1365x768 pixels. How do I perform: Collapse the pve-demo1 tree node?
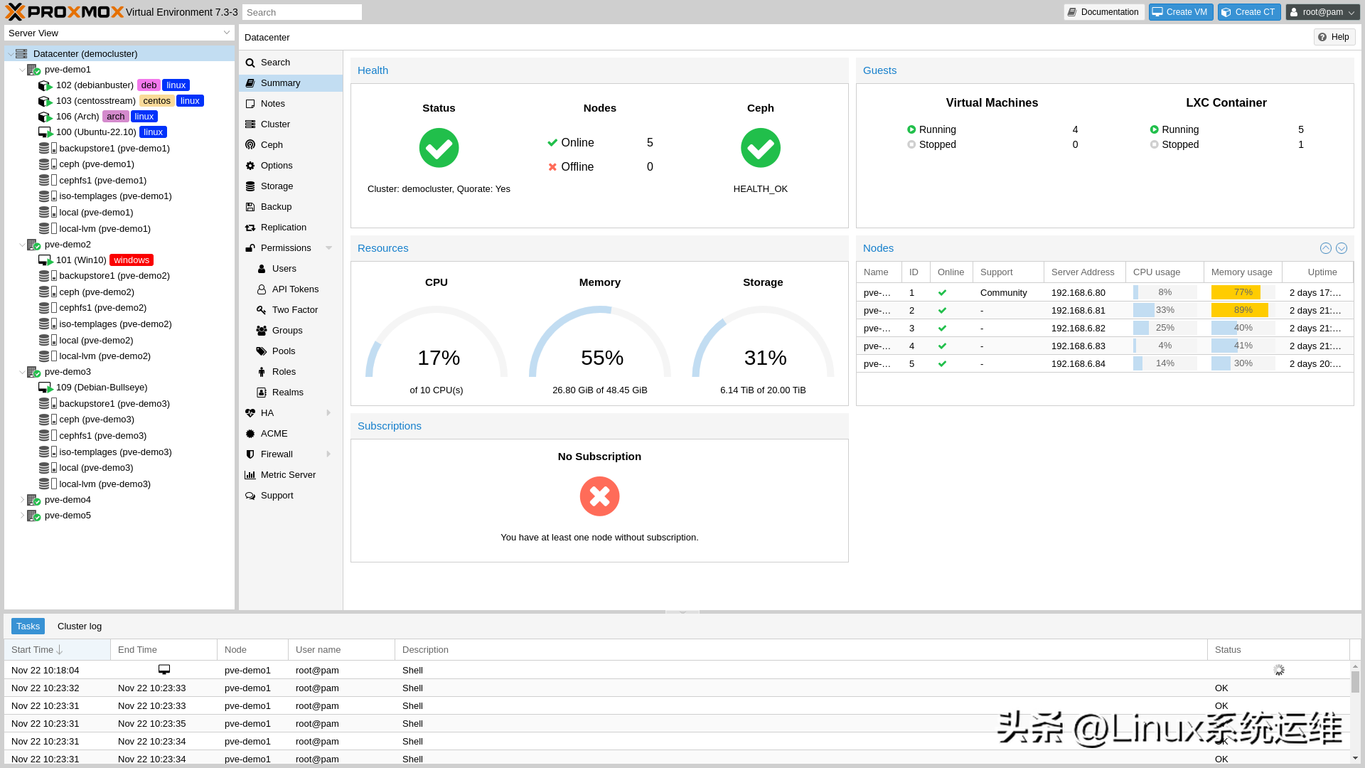click(22, 70)
